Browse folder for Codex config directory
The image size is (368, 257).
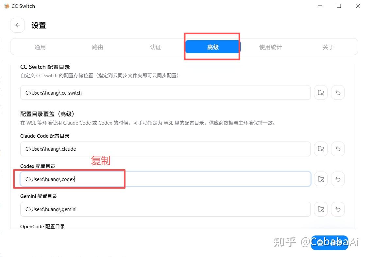[x=321, y=179]
